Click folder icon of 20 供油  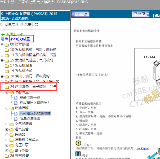7,77
